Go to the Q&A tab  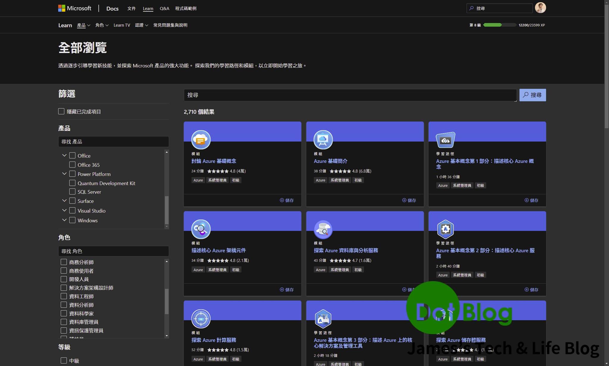[x=164, y=8]
